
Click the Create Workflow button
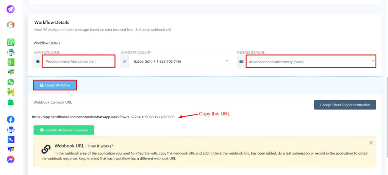click(55, 85)
